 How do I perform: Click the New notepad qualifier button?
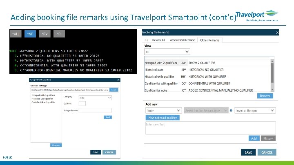[x=163, y=118]
